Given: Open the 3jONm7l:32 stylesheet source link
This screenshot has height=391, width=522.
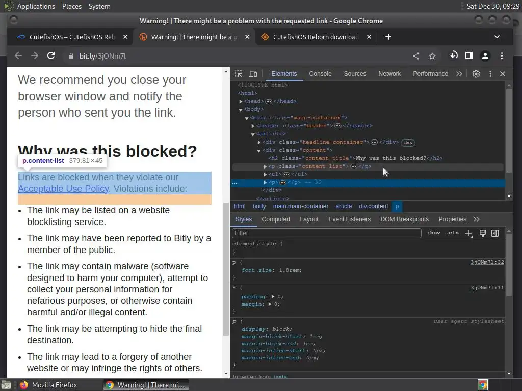Looking at the screenshot, I should (487, 262).
